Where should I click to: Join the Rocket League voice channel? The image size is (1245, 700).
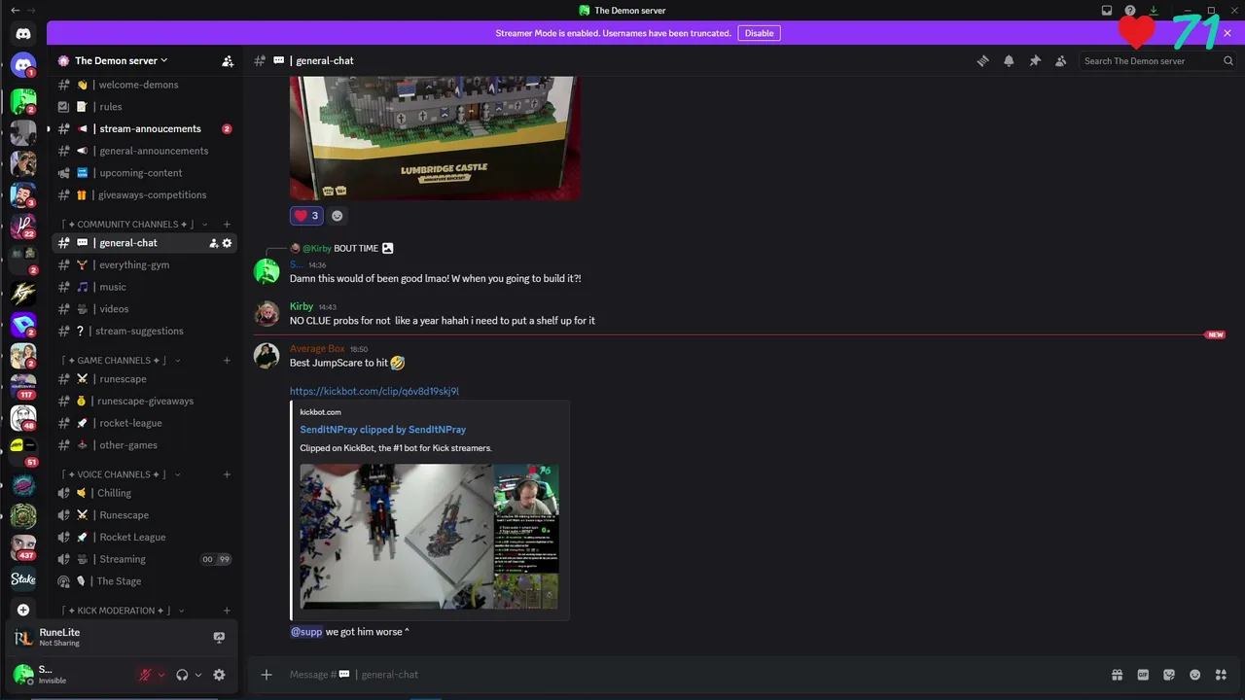point(144,537)
